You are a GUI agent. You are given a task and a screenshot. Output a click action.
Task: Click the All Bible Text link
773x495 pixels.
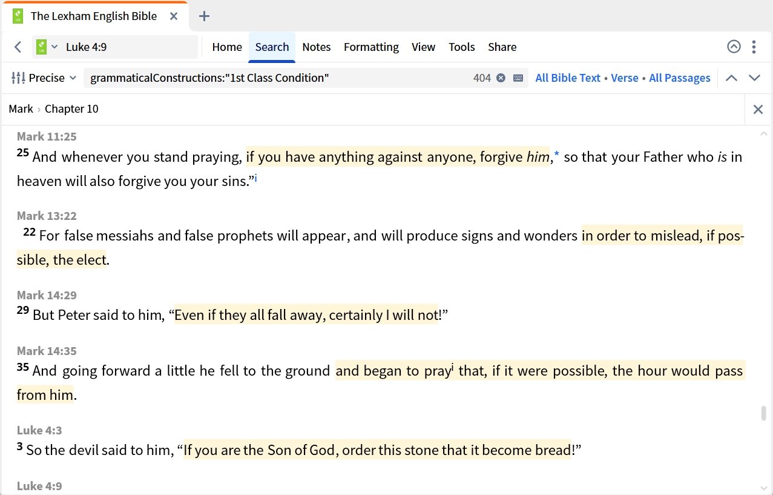coord(568,78)
